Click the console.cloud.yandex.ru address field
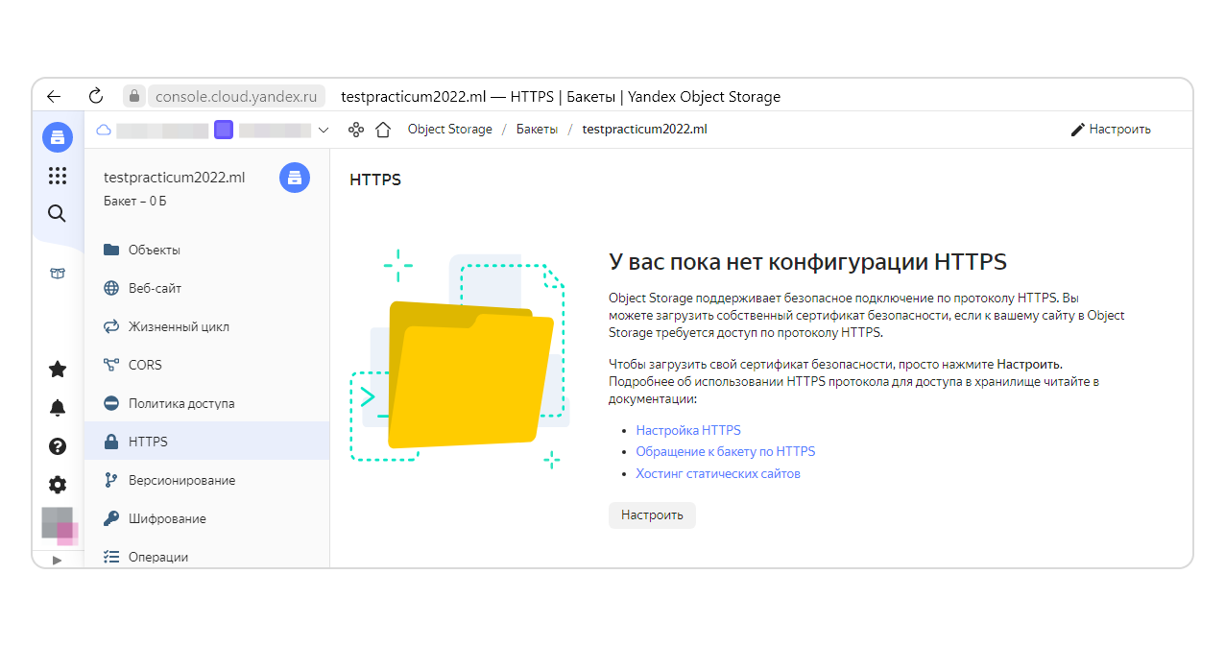Image resolution: width=1225 pixels, height=646 pixels. pyautogui.click(x=236, y=96)
